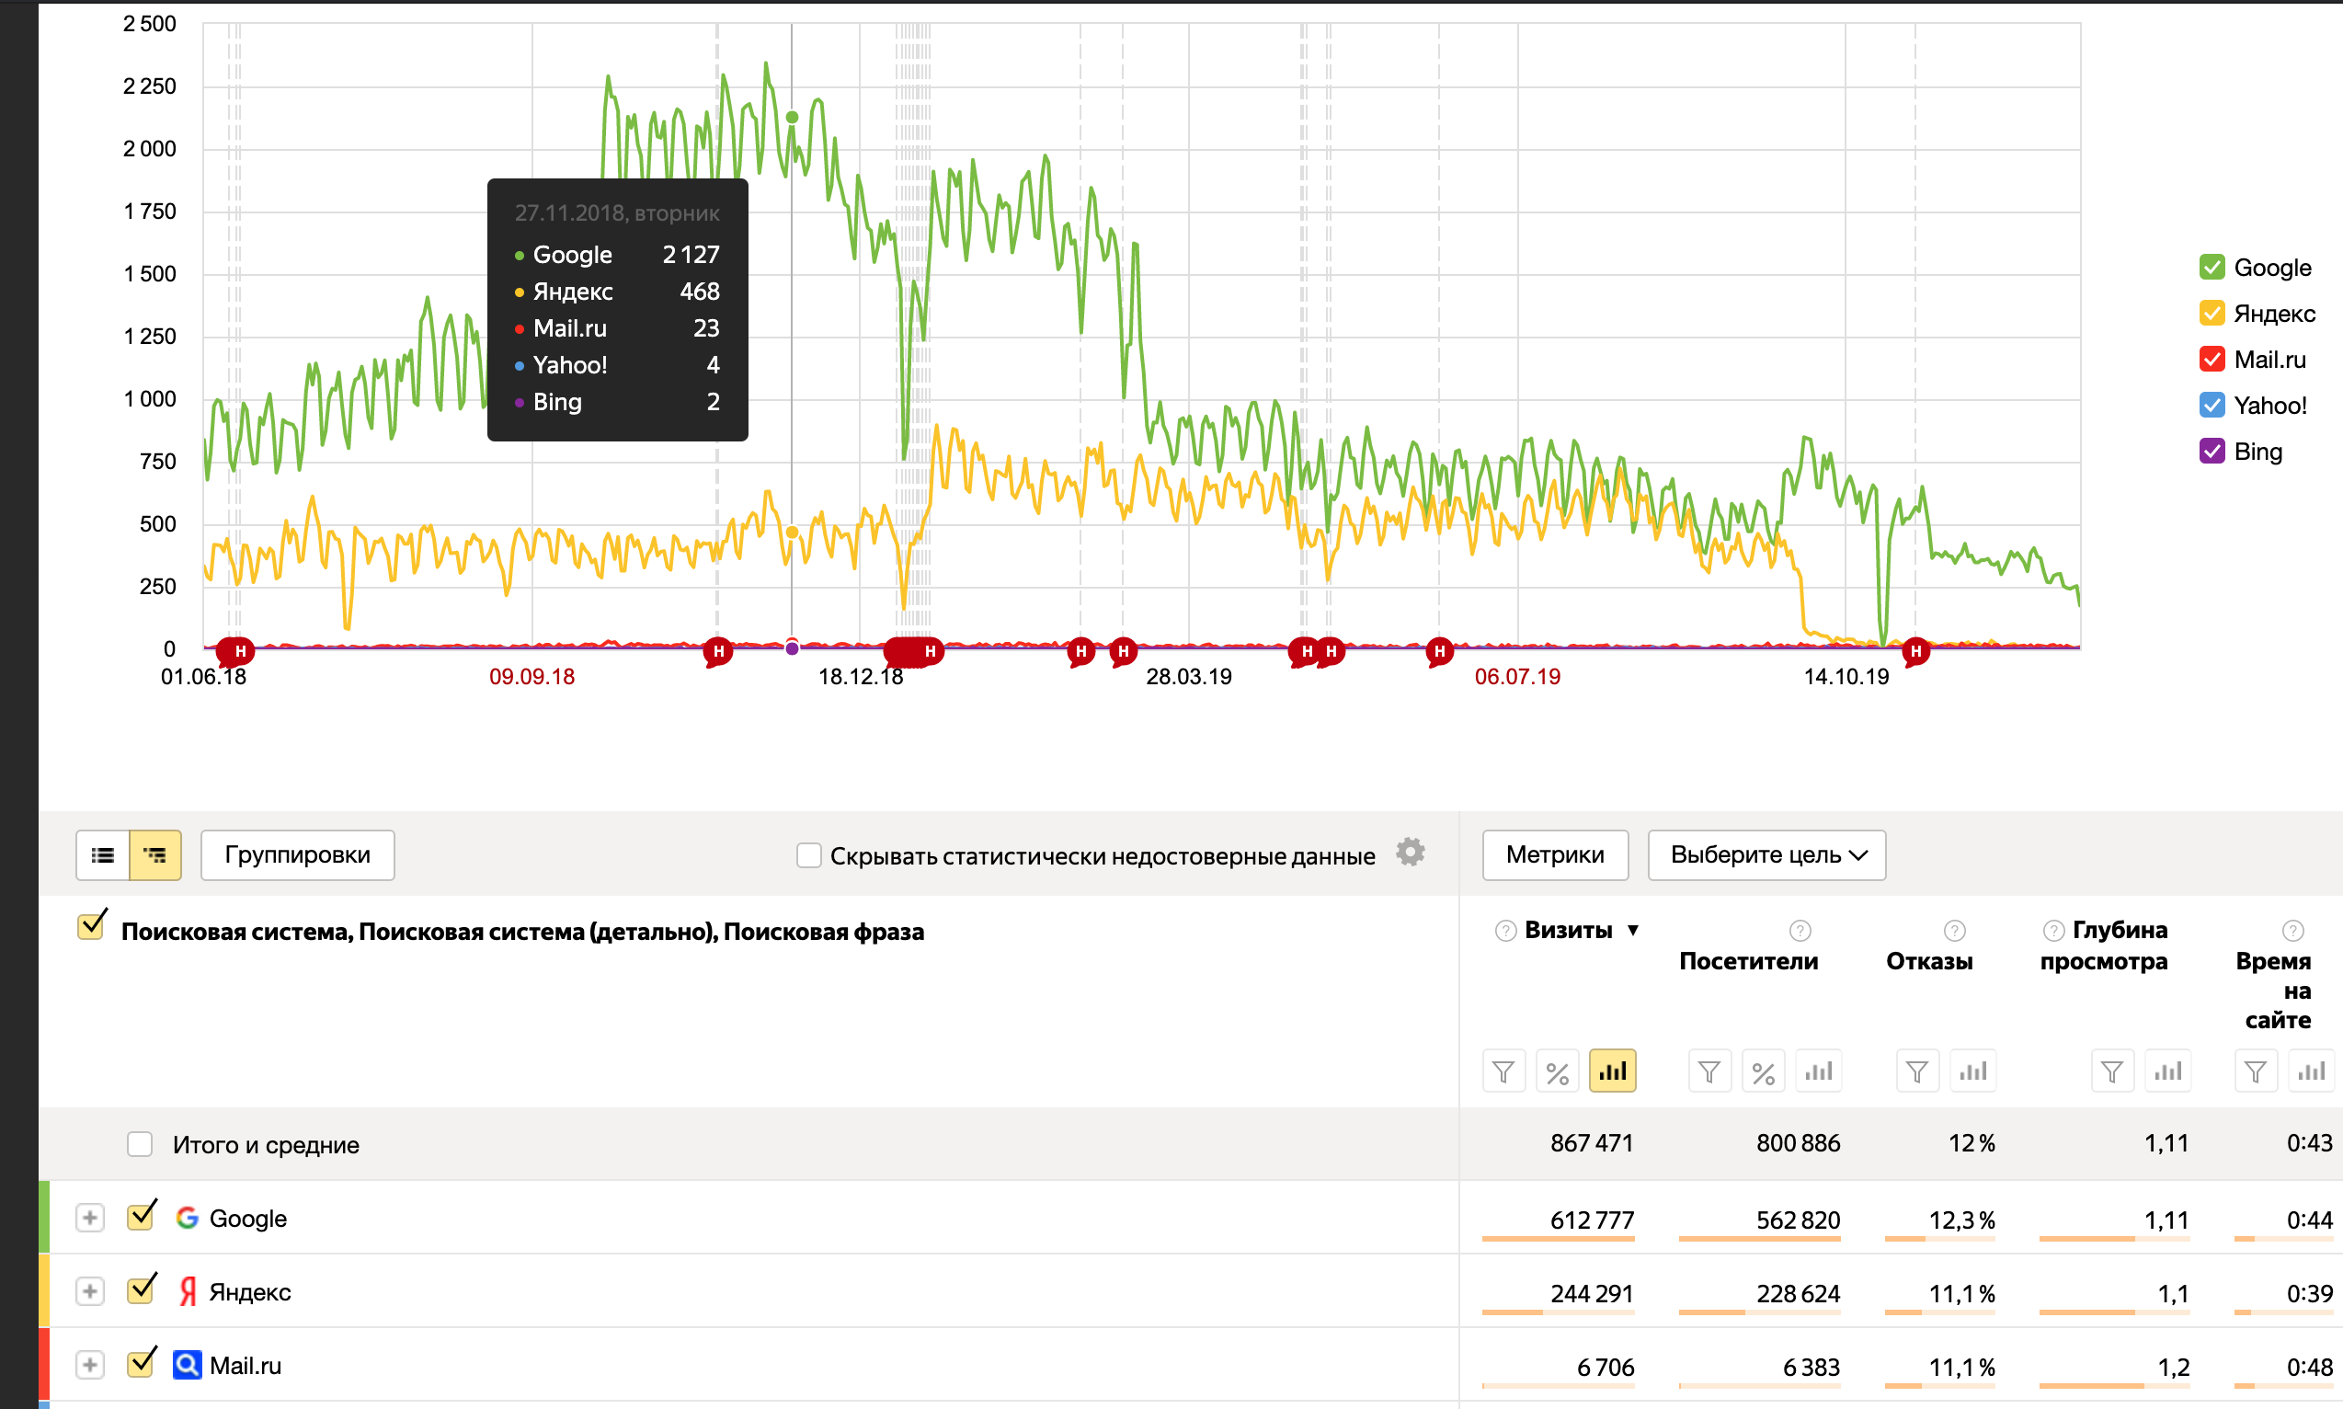Open unreliable-data settings gear icon
The image size is (2343, 1409).
[1410, 853]
